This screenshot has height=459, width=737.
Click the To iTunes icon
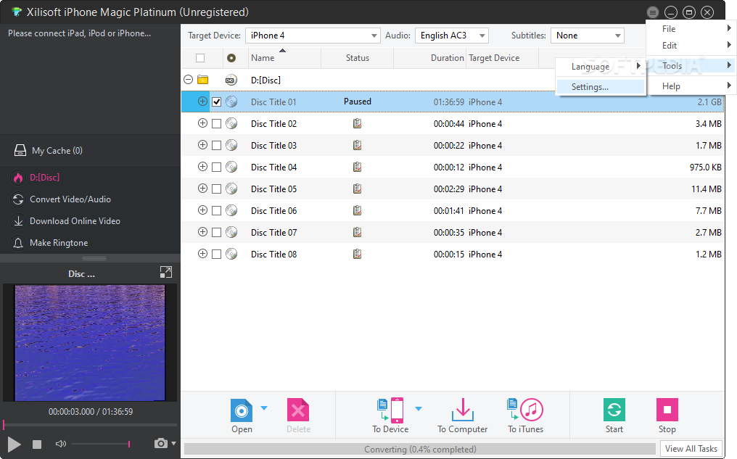(525, 410)
